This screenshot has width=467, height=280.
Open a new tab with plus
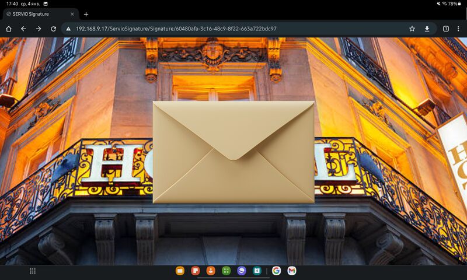[86, 14]
